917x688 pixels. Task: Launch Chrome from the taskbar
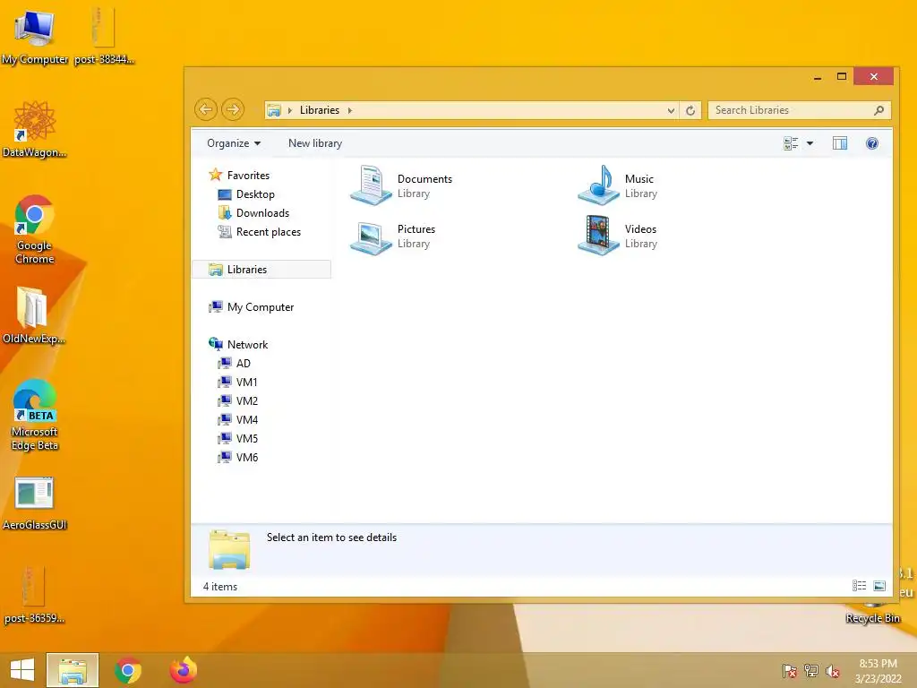(x=128, y=670)
